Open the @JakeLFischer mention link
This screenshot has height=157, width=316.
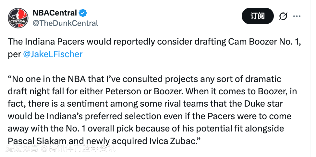53,54
